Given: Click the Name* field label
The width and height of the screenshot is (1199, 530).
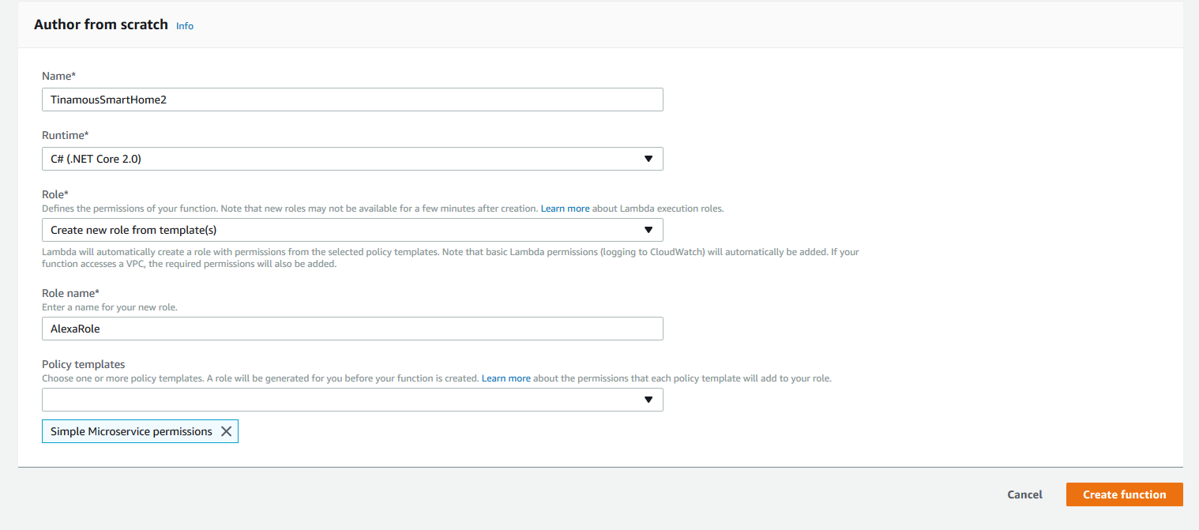Looking at the screenshot, I should [x=58, y=76].
